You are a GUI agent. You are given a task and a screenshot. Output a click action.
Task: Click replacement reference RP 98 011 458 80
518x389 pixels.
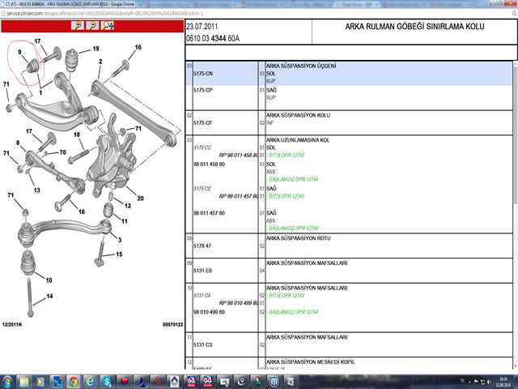click(x=239, y=155)
